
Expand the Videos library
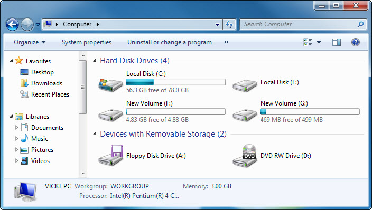tap(16, 161)
